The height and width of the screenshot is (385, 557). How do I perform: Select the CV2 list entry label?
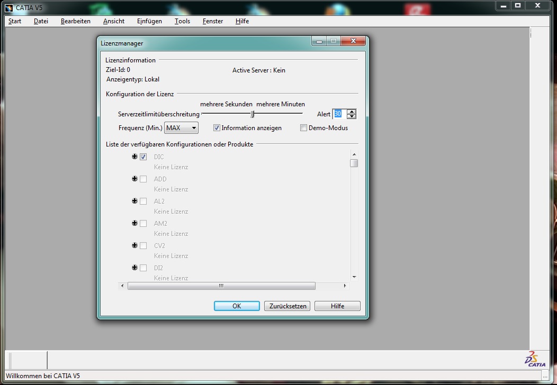pos(159,245)
